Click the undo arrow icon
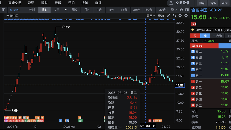 pos(174,16)
